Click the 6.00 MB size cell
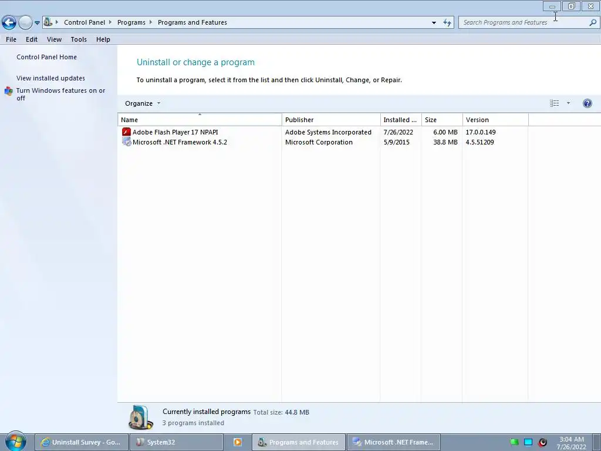The width and height of the screenshot is (601, 451). tap(445, 132)
